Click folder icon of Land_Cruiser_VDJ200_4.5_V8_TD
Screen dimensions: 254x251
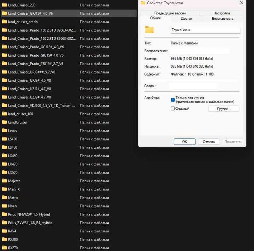click(4, 105)
